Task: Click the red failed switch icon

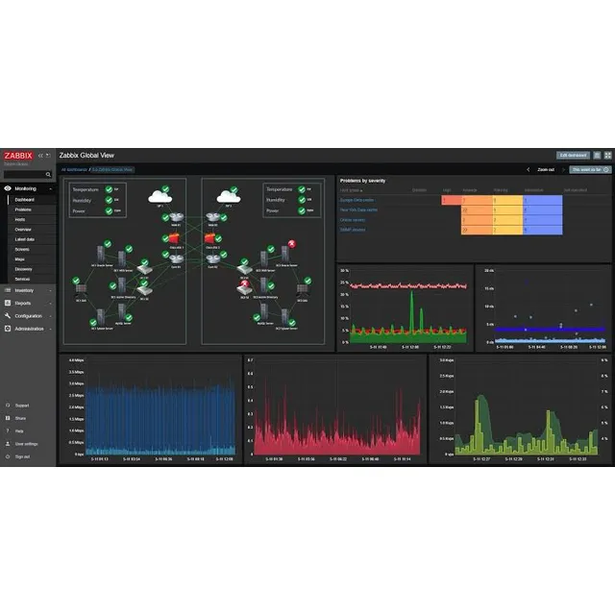Action: pyautogui.click(x=244, y=288)
